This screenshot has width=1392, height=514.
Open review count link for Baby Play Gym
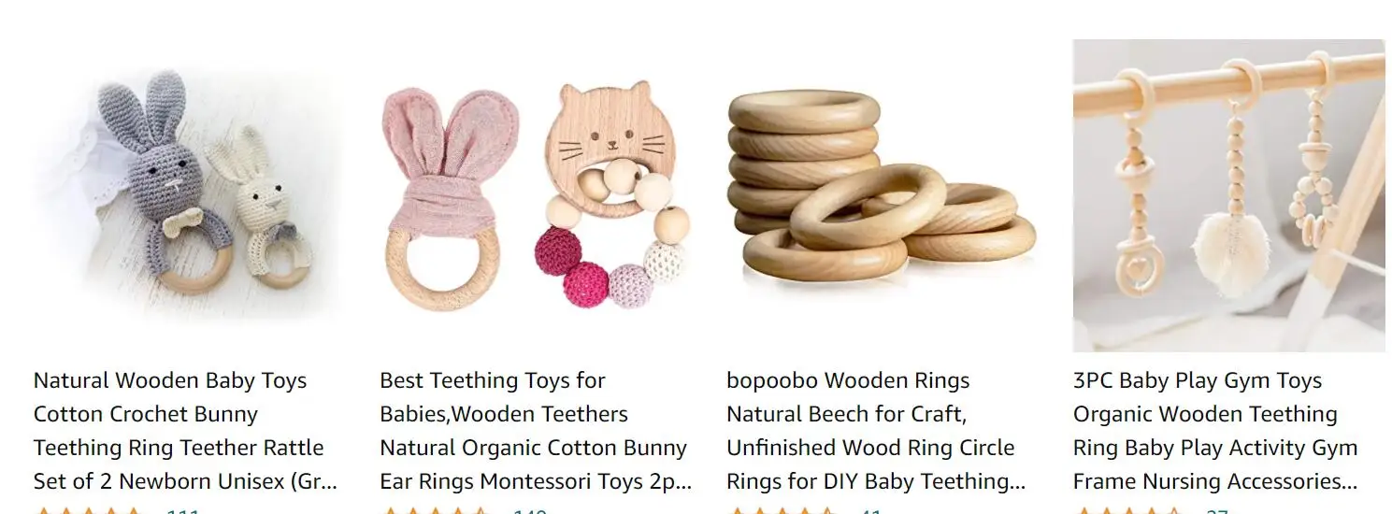click(x=1217, y=510)
